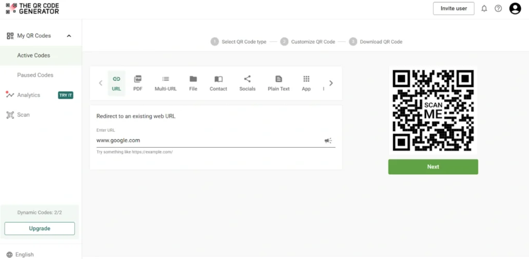Show the previous QR code types with the left arrow

pos(101,83)
